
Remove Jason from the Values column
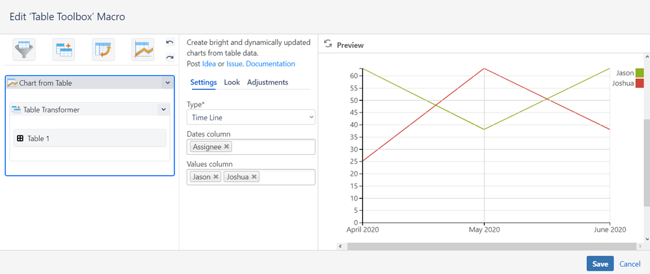tap(215, 177)
